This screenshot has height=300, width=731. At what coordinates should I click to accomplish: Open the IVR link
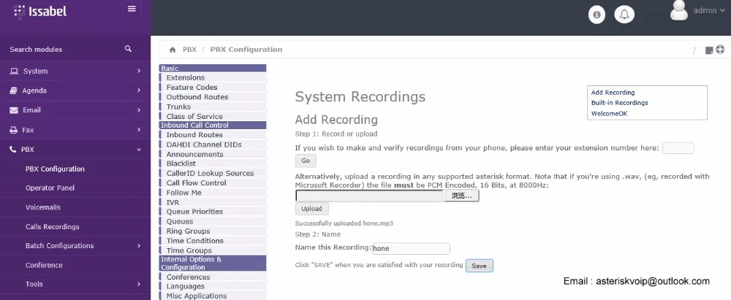[x=173, y=203]
